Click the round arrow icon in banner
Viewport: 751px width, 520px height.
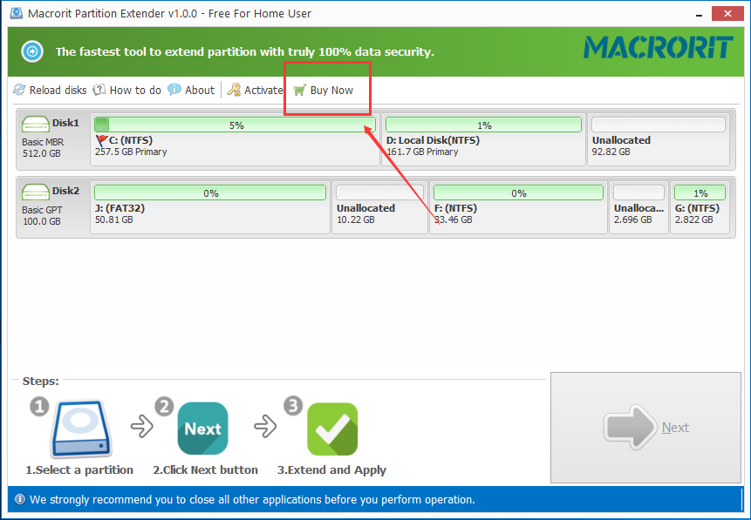click(32, 51)
